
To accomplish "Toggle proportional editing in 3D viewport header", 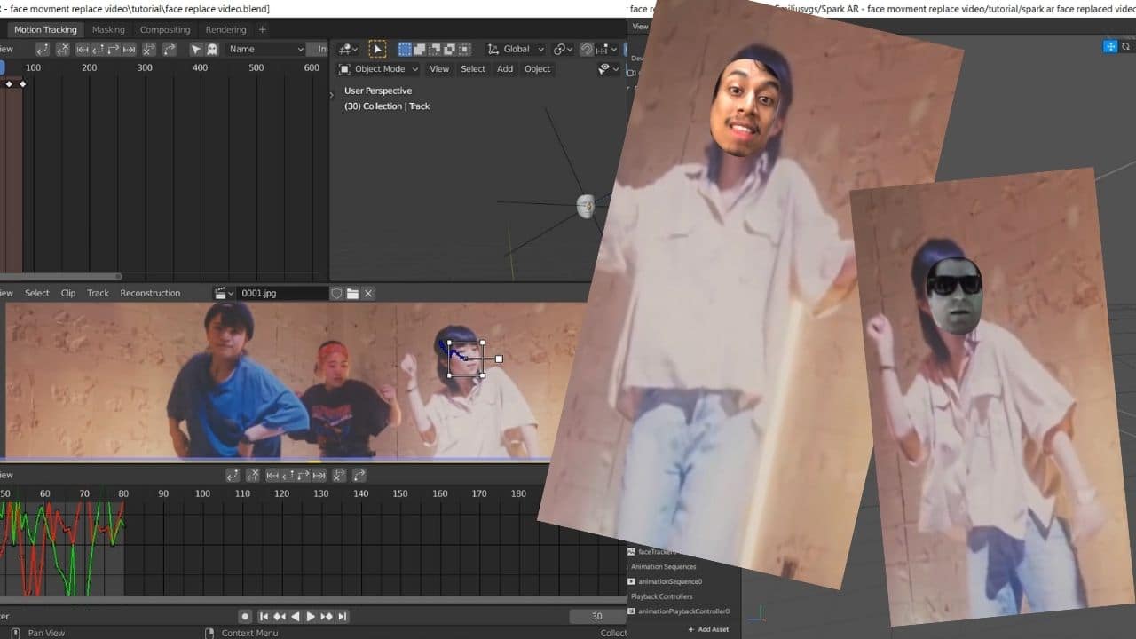I will click(588, 50).
